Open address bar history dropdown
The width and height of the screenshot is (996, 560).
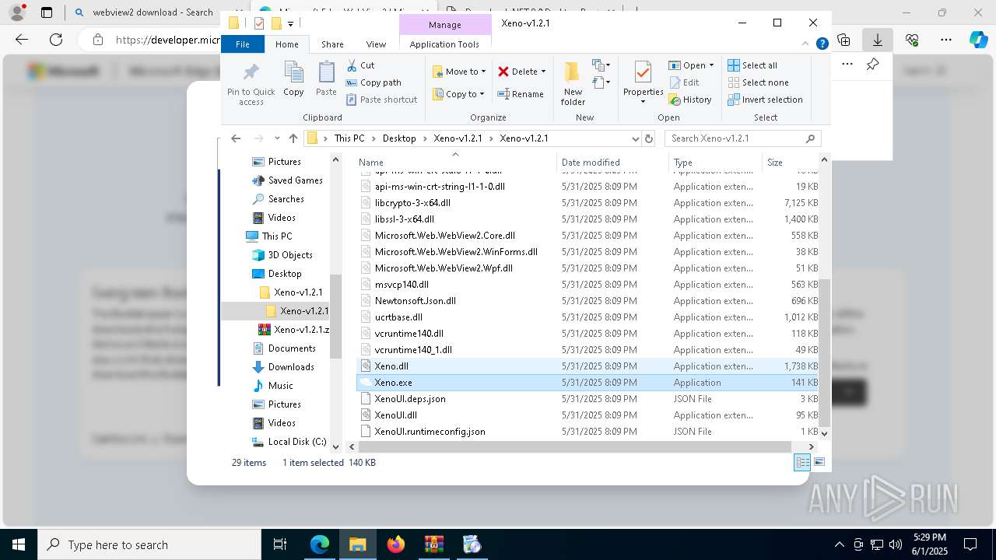click(636, 138)
